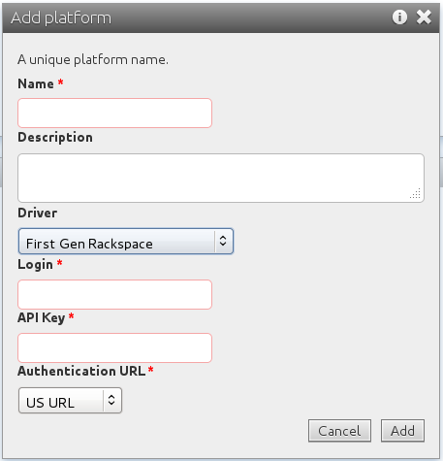Viewport: 443px width, 461px height.
Task: Click the Add platform title bar text
Action: pyautogui.click(x=61, y=17)
